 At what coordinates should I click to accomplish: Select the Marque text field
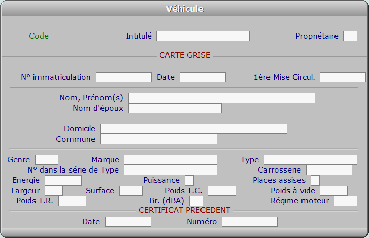point(171,160)
